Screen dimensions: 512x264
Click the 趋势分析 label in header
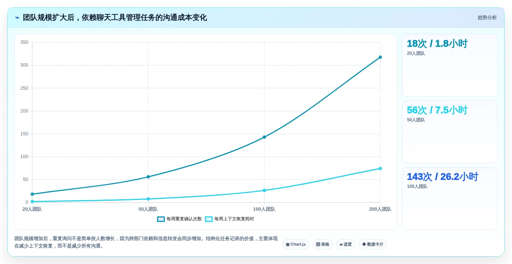pyautogui.click(x=487, y=18)
